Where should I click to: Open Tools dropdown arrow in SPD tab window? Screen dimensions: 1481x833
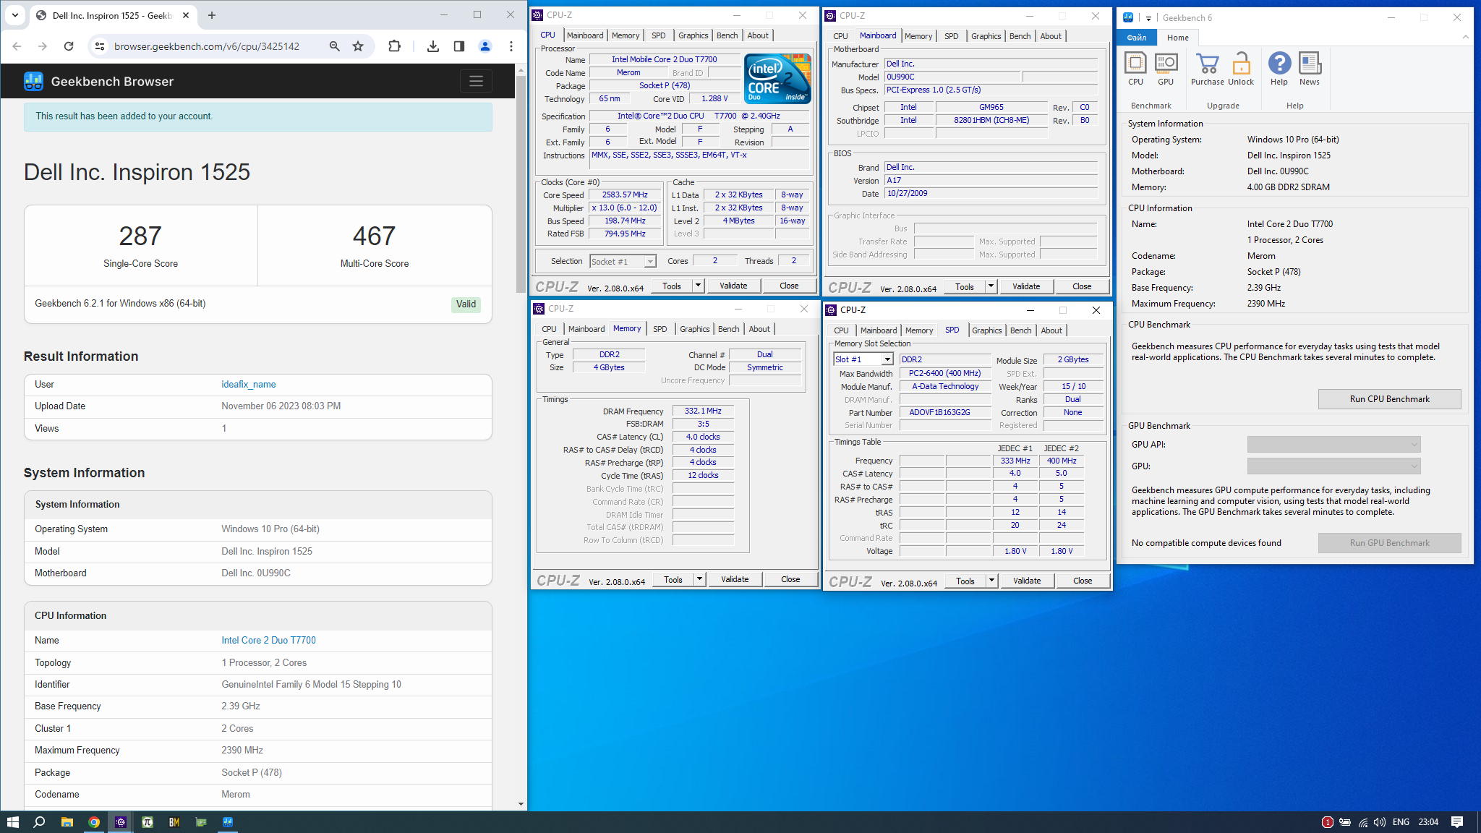pos(992,581)
